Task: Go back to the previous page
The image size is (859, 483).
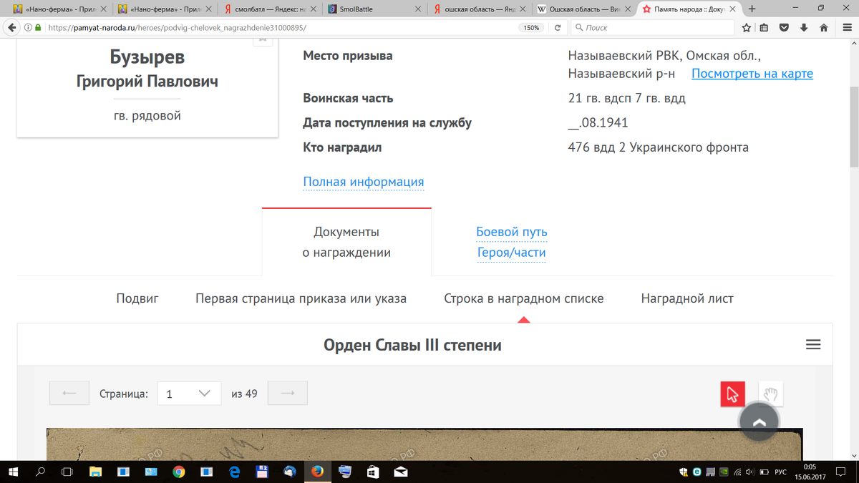Action: click(12, 27)
